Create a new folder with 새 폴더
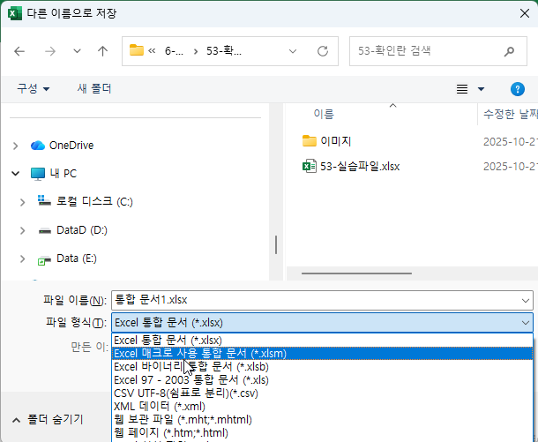 pyautogui.click(x=94, y=89)
